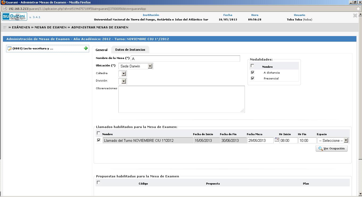Click the Ver Ocupación button

point(332,148)
